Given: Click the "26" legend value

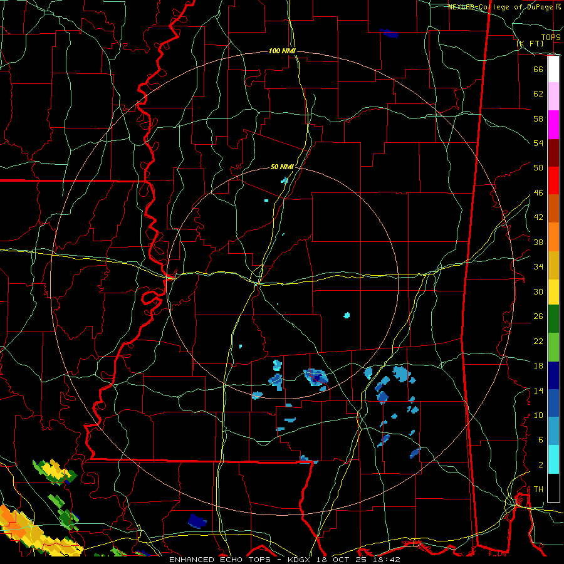Looking at the screenshot, I should [x=538, y=316].
